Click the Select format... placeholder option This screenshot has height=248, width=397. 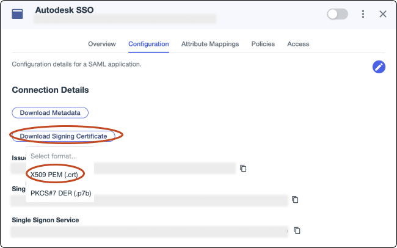click(x=54, y=156)
